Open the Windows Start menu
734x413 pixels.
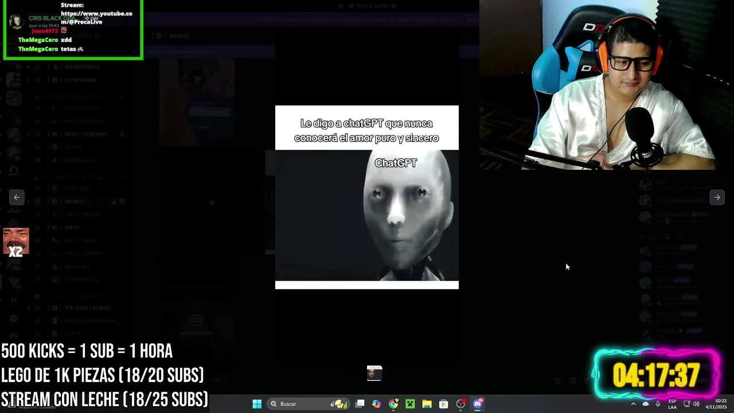[257, 404]
